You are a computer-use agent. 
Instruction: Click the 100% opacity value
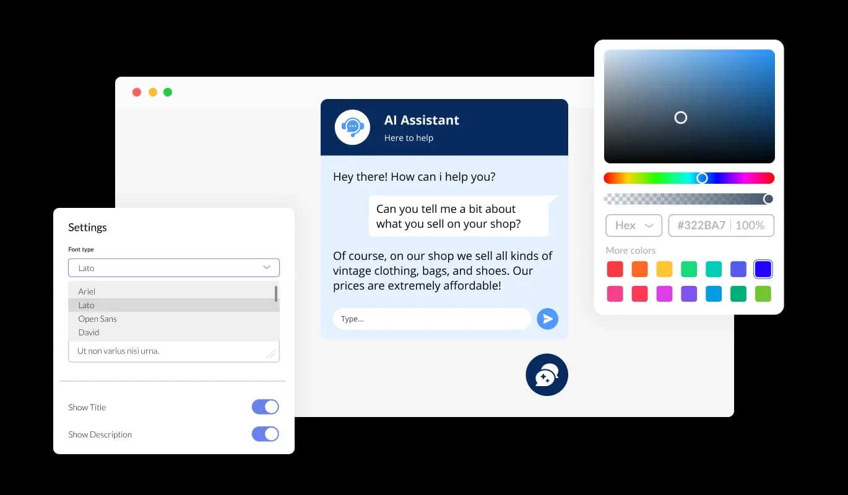pyautogui.click(x=750, y=225)
